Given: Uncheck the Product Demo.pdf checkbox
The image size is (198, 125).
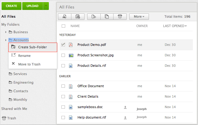Looking at the screenshot, I should coord(63,45).
